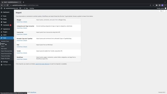Screen dimensions: 167x94
Task: Open the browser extensions puzzle icon
Action: click(157, 5)
